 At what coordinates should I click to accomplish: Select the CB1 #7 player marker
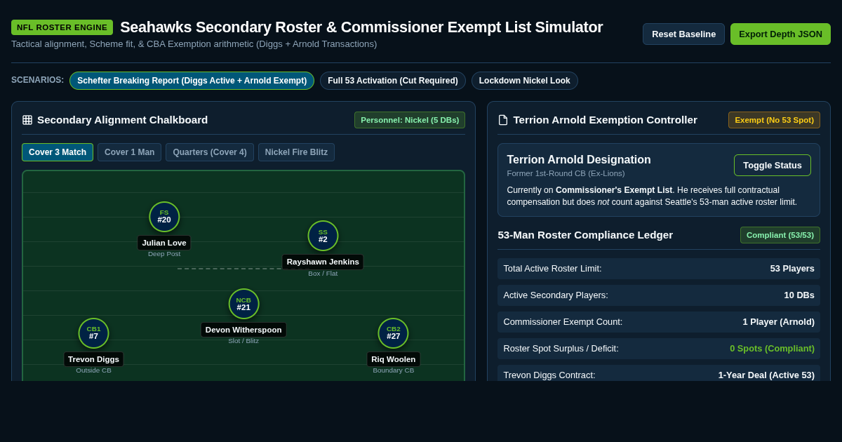93,333
